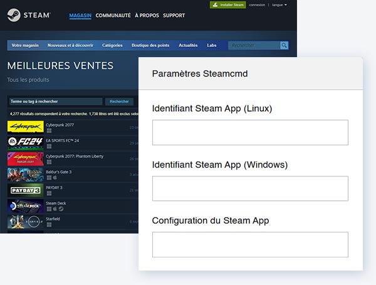Open Catégories tab
The image size is (376, 285).
(x=112, y=45)
